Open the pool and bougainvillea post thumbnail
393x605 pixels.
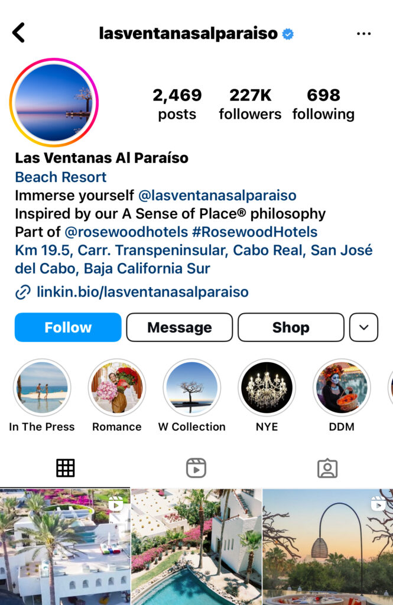[x=196, y=547]
